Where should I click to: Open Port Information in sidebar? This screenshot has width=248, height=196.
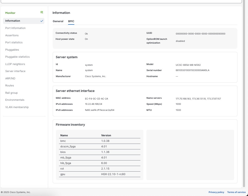[15, 28]
